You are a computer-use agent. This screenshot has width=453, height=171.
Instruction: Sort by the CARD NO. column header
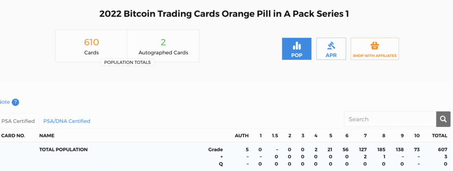13,136
